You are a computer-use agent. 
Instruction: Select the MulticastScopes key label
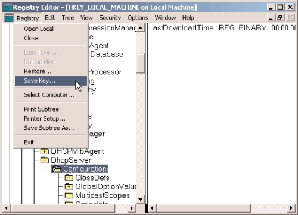103,195
